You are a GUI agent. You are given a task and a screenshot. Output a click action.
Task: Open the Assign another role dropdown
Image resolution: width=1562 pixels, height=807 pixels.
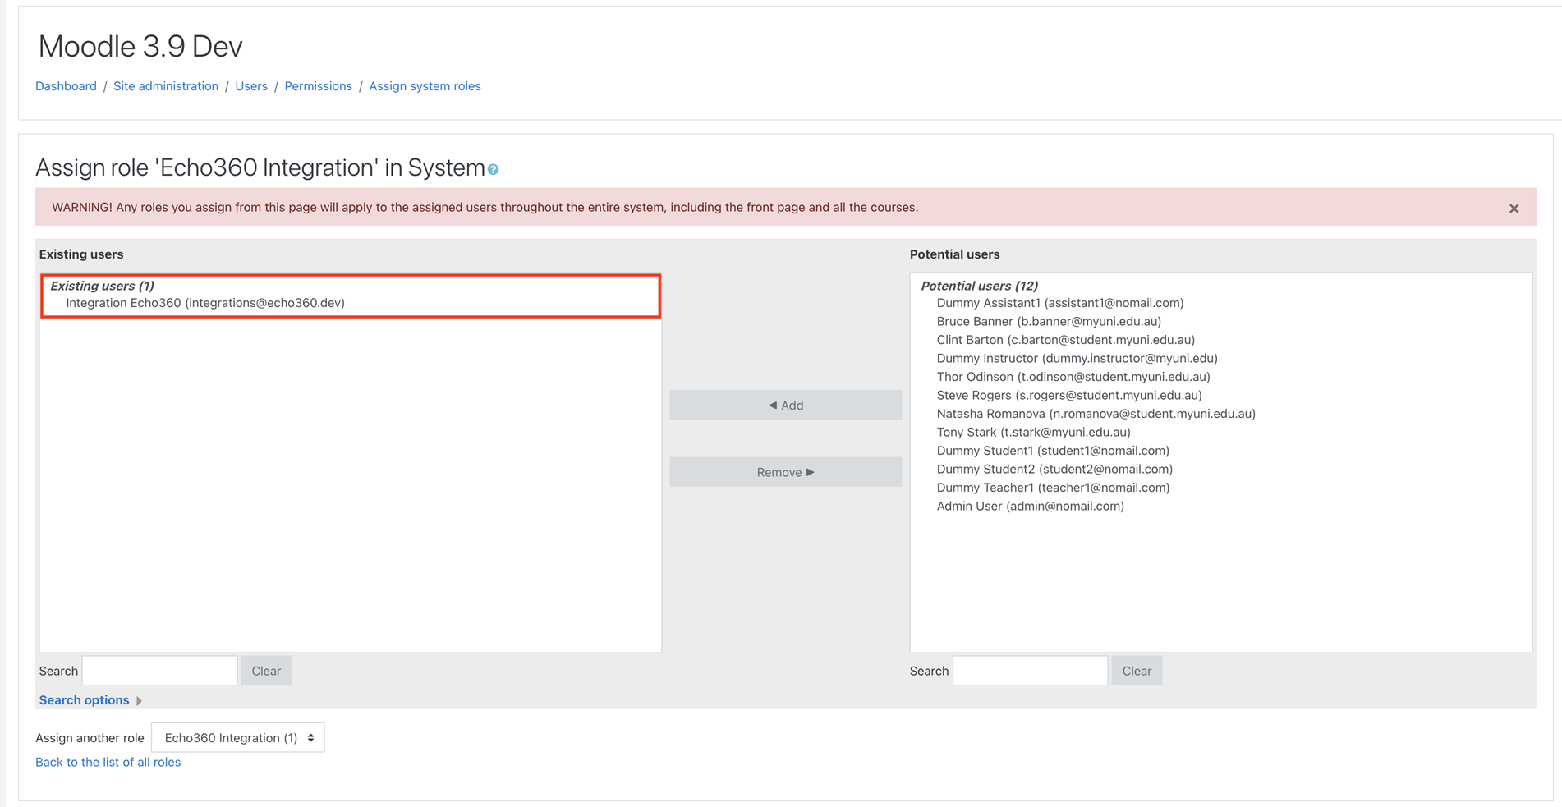238,737
